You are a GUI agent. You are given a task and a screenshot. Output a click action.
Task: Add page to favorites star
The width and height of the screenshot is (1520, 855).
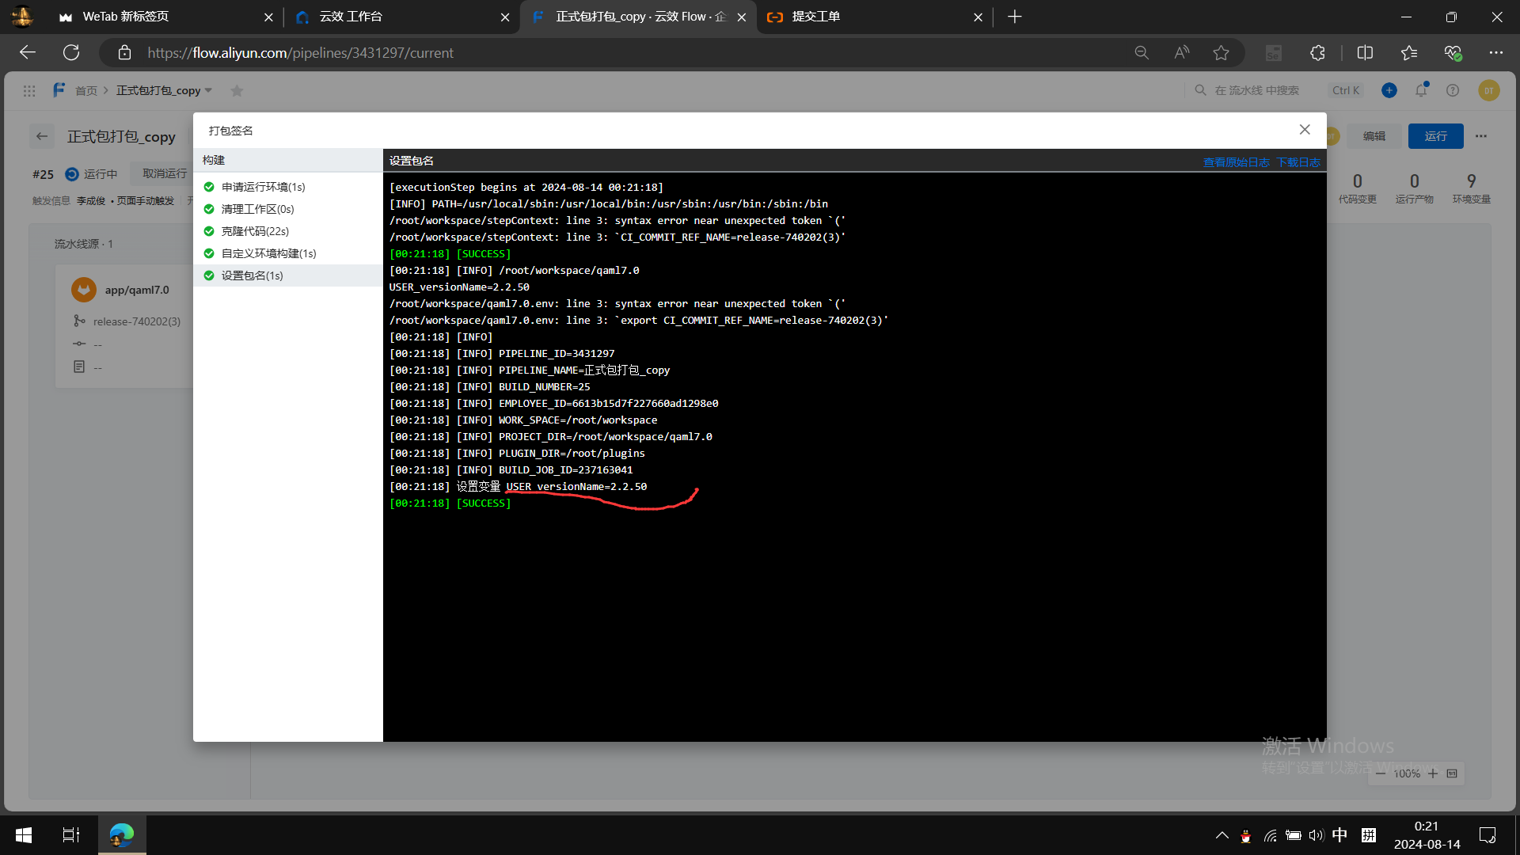pyautogui.click(x=1221, y=52)
